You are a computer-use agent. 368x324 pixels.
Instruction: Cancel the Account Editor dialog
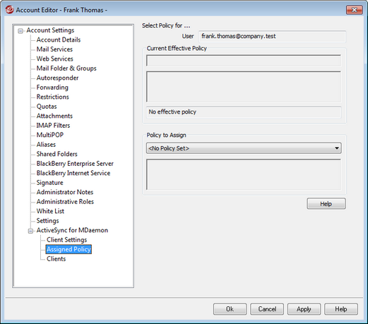pos(267,309)
